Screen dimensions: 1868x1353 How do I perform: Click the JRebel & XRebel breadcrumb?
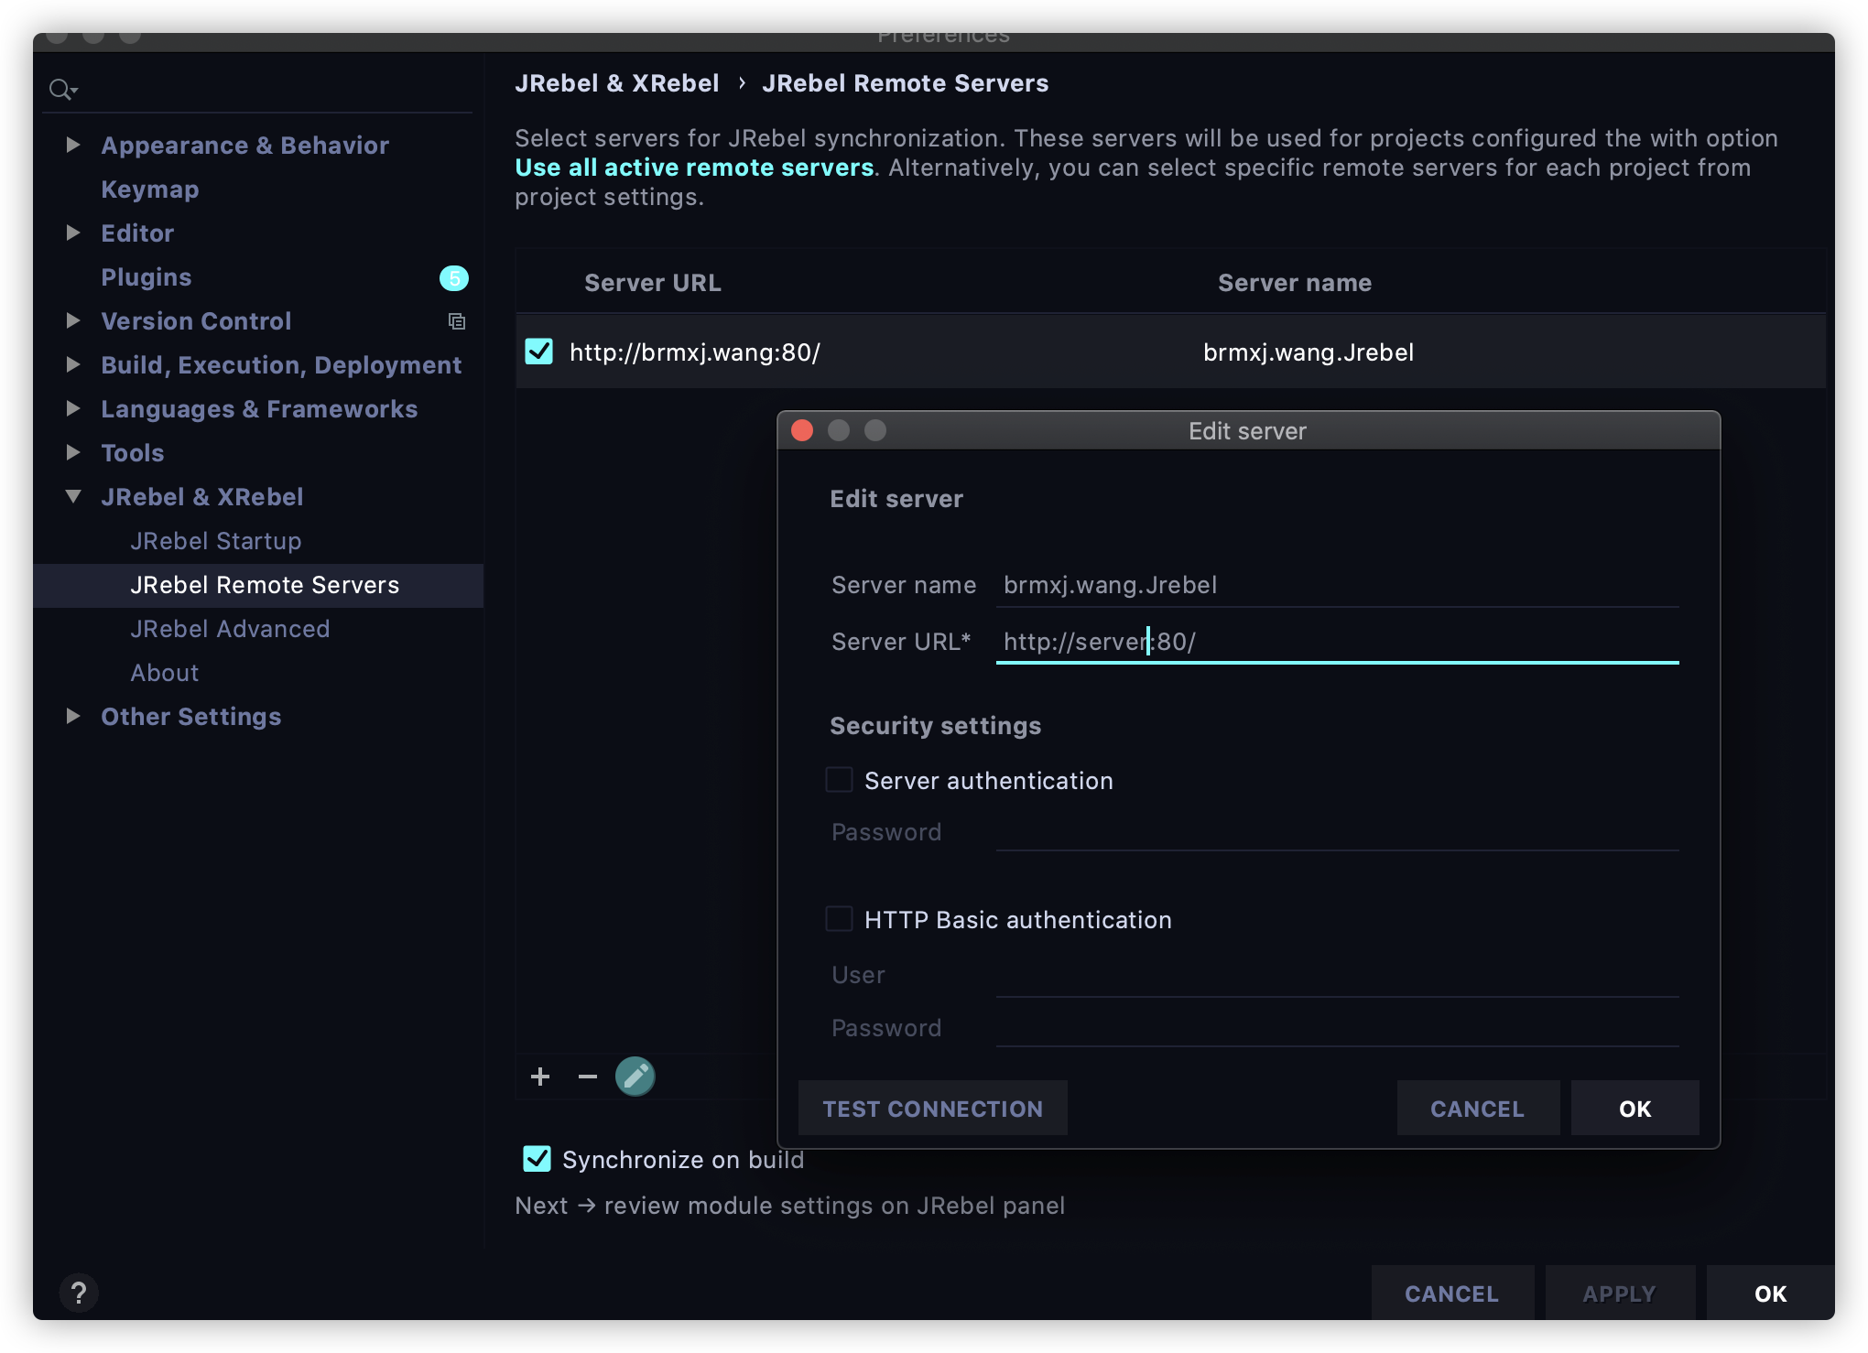coord(617,83)
